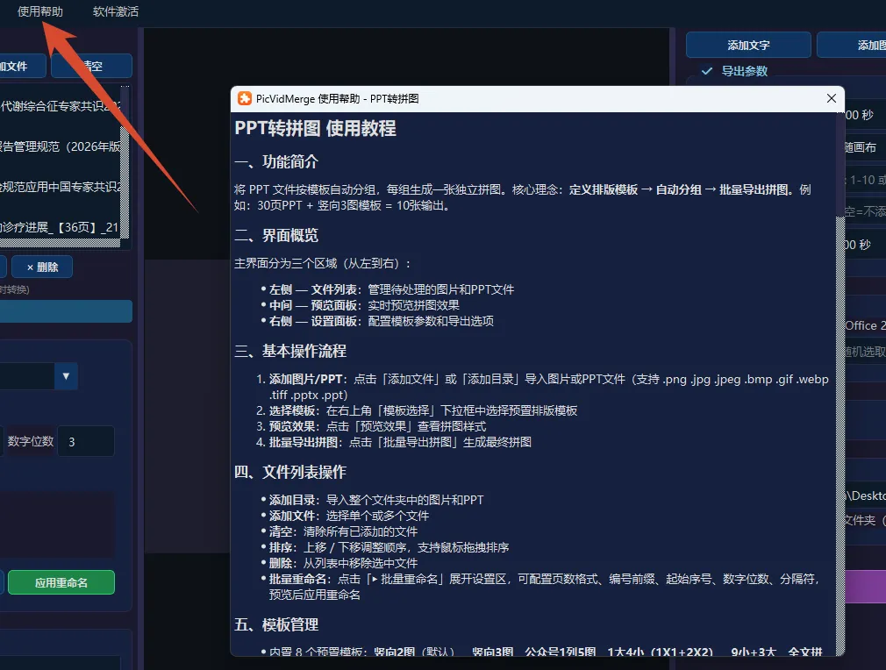The image size is (886, 670).
Task: Select file 代谢综合征专家共识 in the list
Action: point(61,106)
